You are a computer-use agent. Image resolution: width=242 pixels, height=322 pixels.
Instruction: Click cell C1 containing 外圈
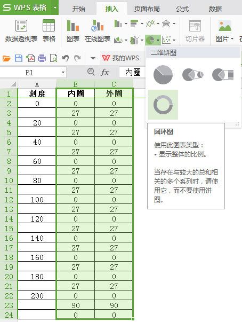click(x=114, y=93)
